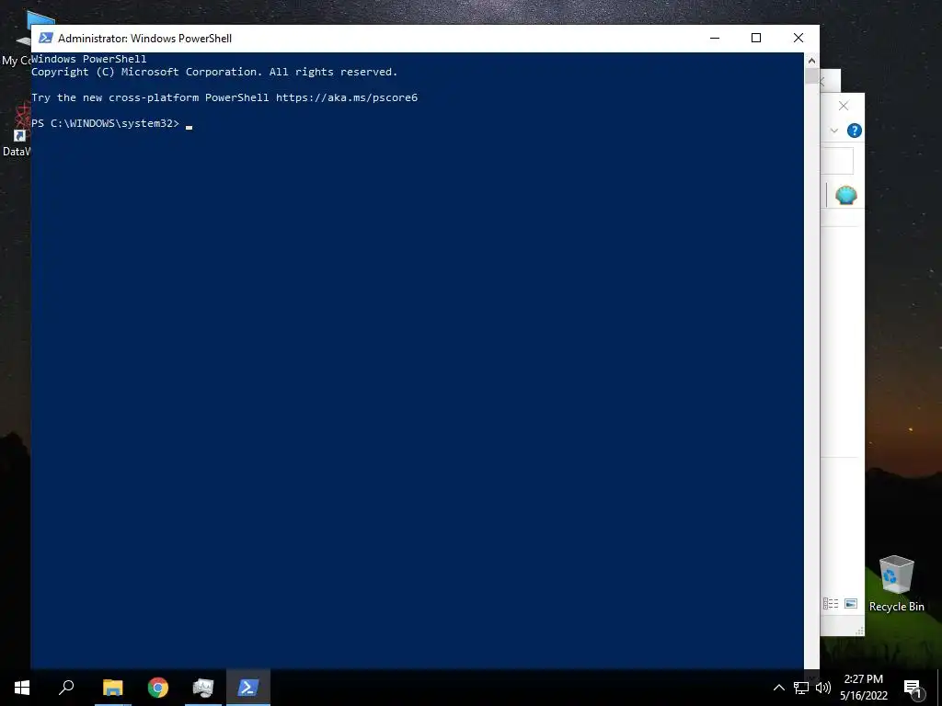Click the 'Windows PowerShell' first console line
The image size is (942, 706).
89,59
